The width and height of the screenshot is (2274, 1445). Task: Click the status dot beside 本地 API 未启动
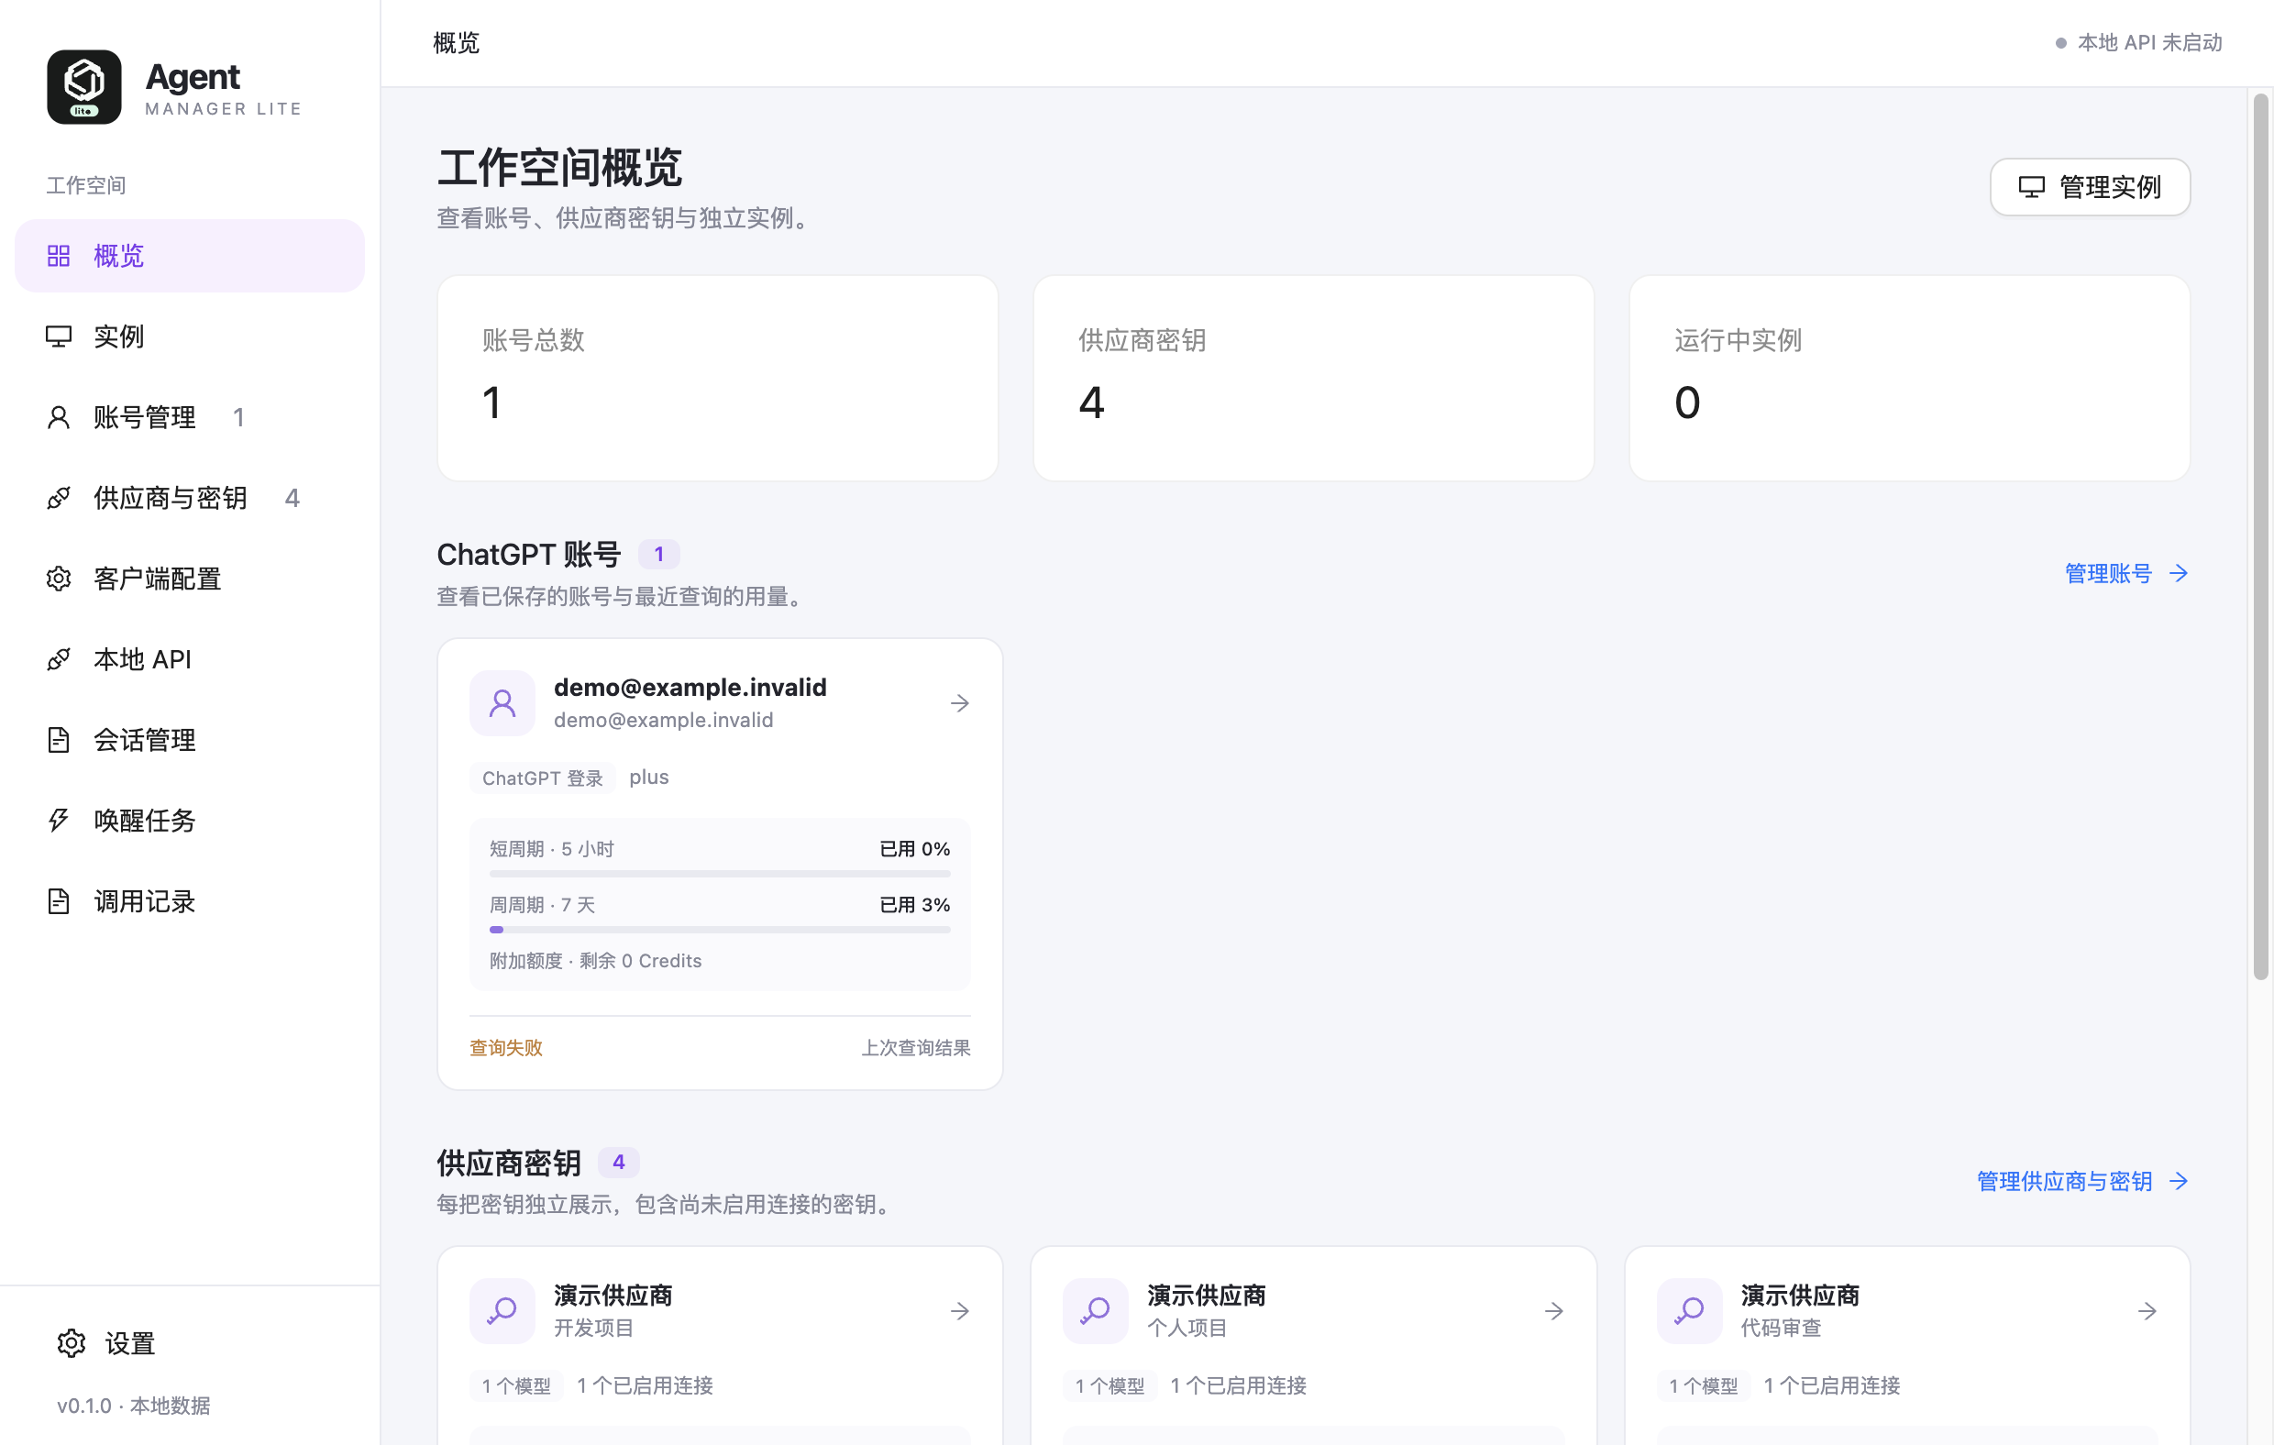tap(2060, 42)
